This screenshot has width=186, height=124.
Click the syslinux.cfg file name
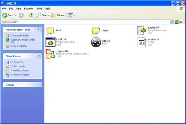[x=62, y=51]
